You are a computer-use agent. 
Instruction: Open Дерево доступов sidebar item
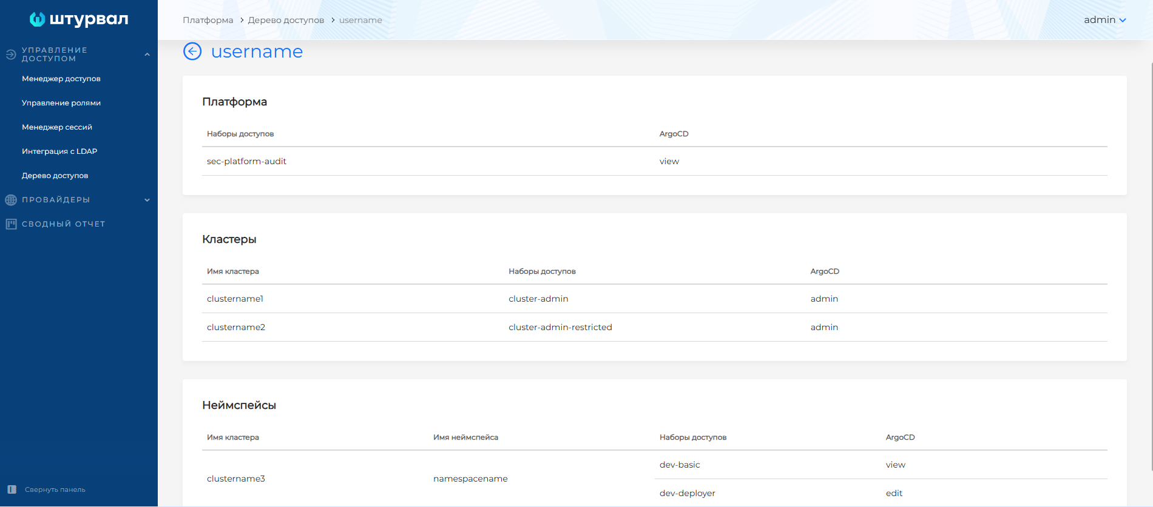55,176
